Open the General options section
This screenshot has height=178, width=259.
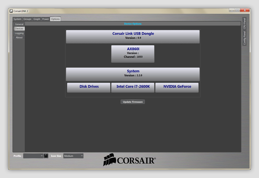pos(19,24)
